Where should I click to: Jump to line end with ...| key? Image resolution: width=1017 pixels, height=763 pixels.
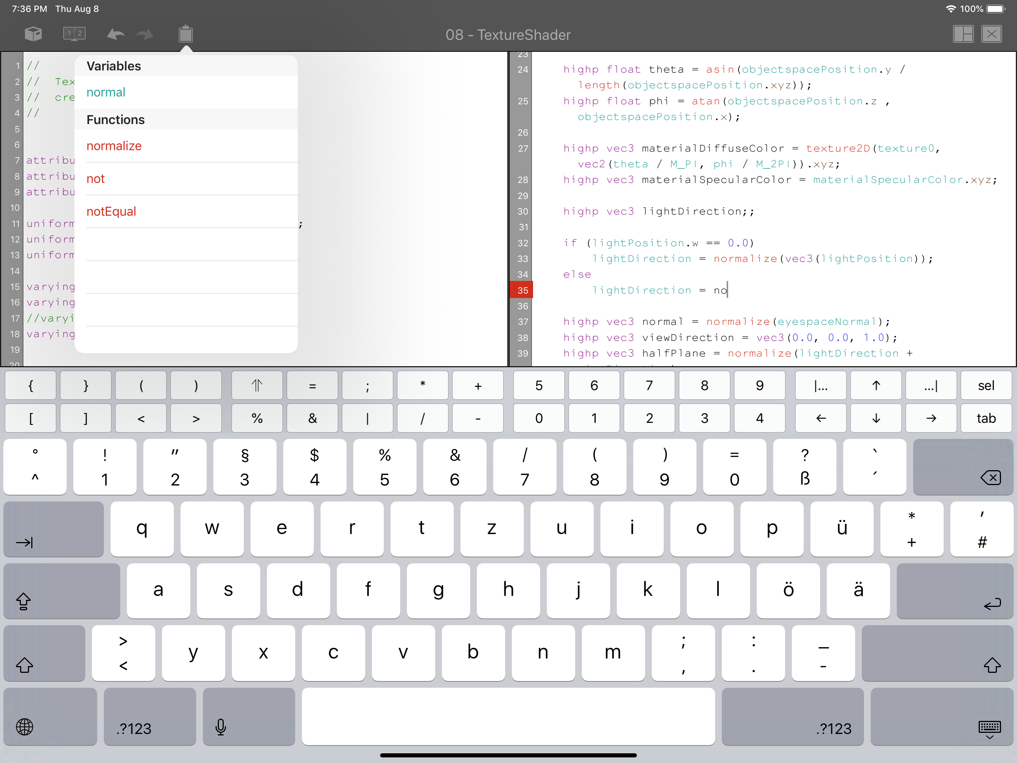931,386
